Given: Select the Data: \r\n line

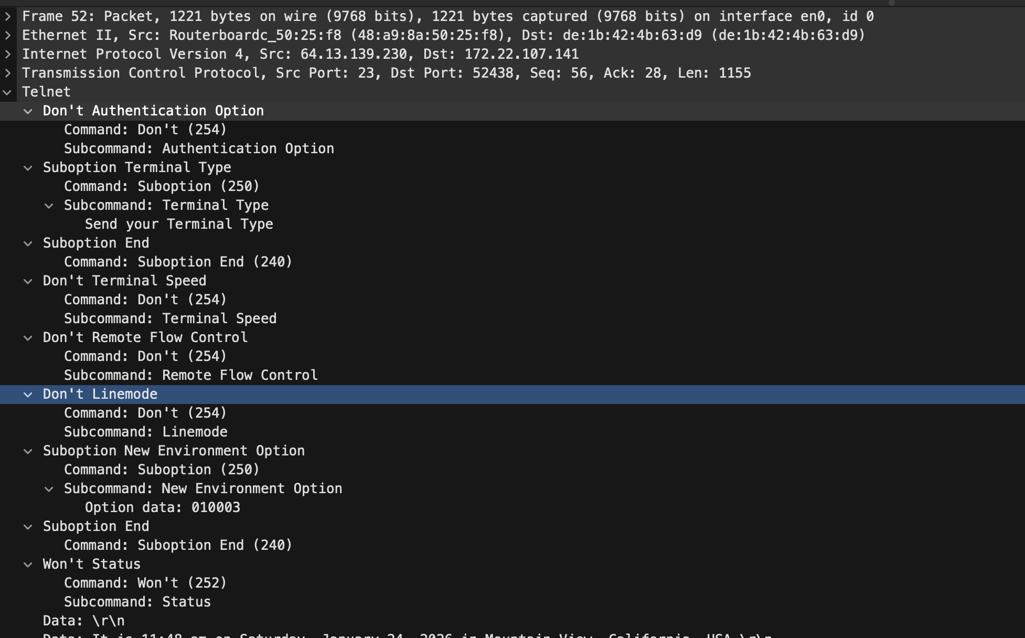Looking at the screenshot, I should pyautogui.click(x=84, y=621).
